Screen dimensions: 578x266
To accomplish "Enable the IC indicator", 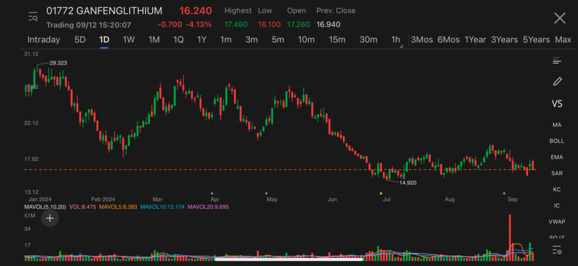I will 557,206.
